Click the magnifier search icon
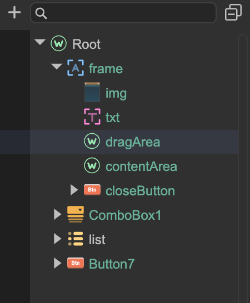This screenshot has width=250, height=303. [41, 13]
